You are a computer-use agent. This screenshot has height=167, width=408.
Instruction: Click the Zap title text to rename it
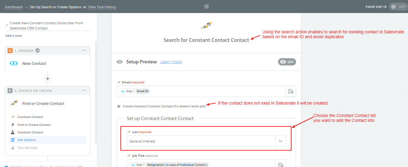(x=47, y=25)
